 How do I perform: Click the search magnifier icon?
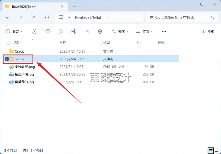tap(213, 17)
